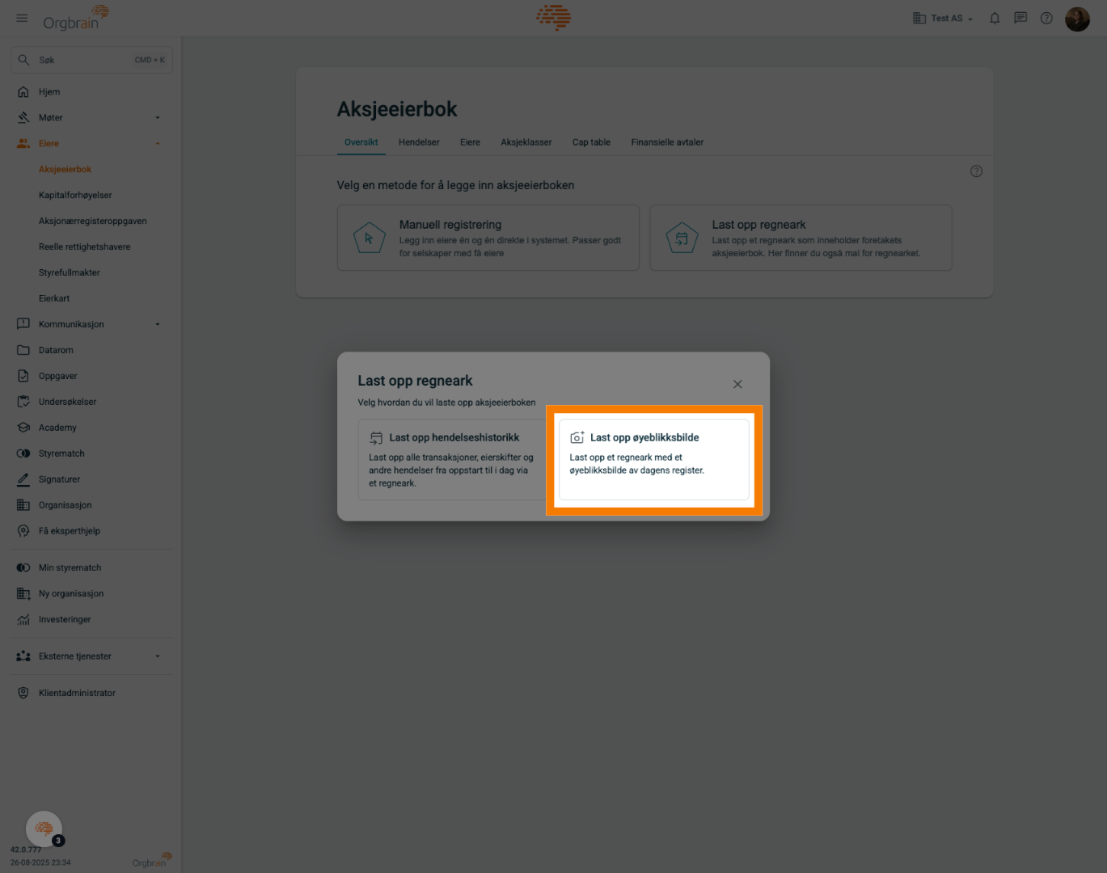Click the Kommunikasjon icon

coord(23,324)
